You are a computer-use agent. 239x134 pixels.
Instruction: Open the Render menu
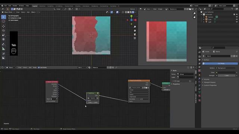click(15, 6)
